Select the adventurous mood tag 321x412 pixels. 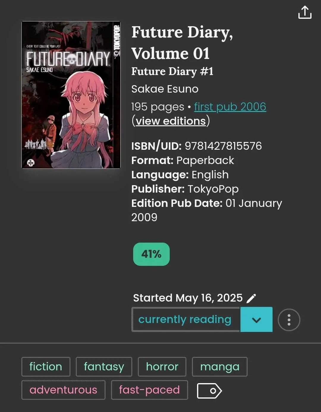(63, 390)
